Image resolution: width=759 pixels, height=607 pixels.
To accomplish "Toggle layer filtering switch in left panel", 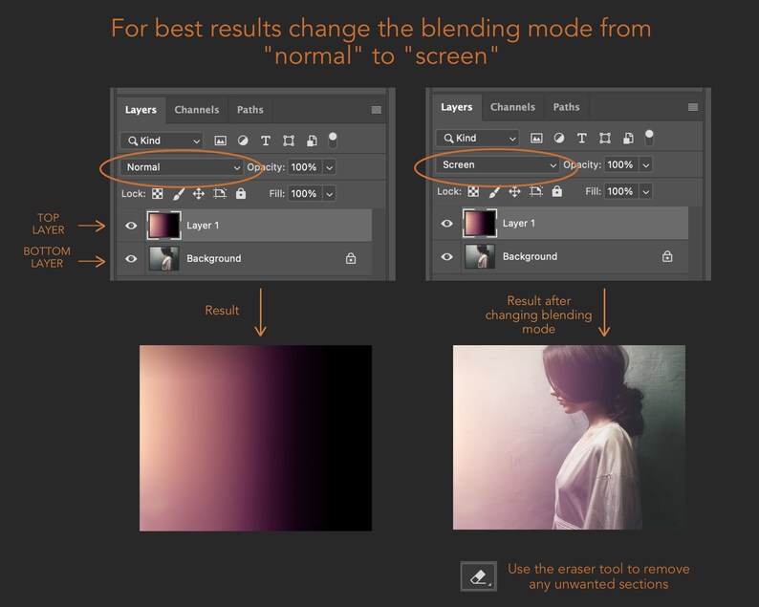I will [333, 141].
